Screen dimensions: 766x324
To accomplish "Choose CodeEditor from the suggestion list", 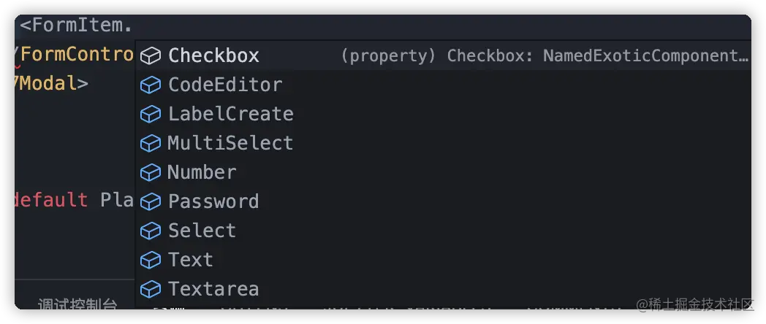I will (225, 85).
